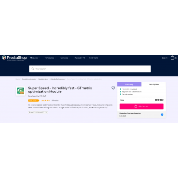Open the shopping cart icon
Screen dimensions: 178x178
pyautogui.click(x=172, y=58)
